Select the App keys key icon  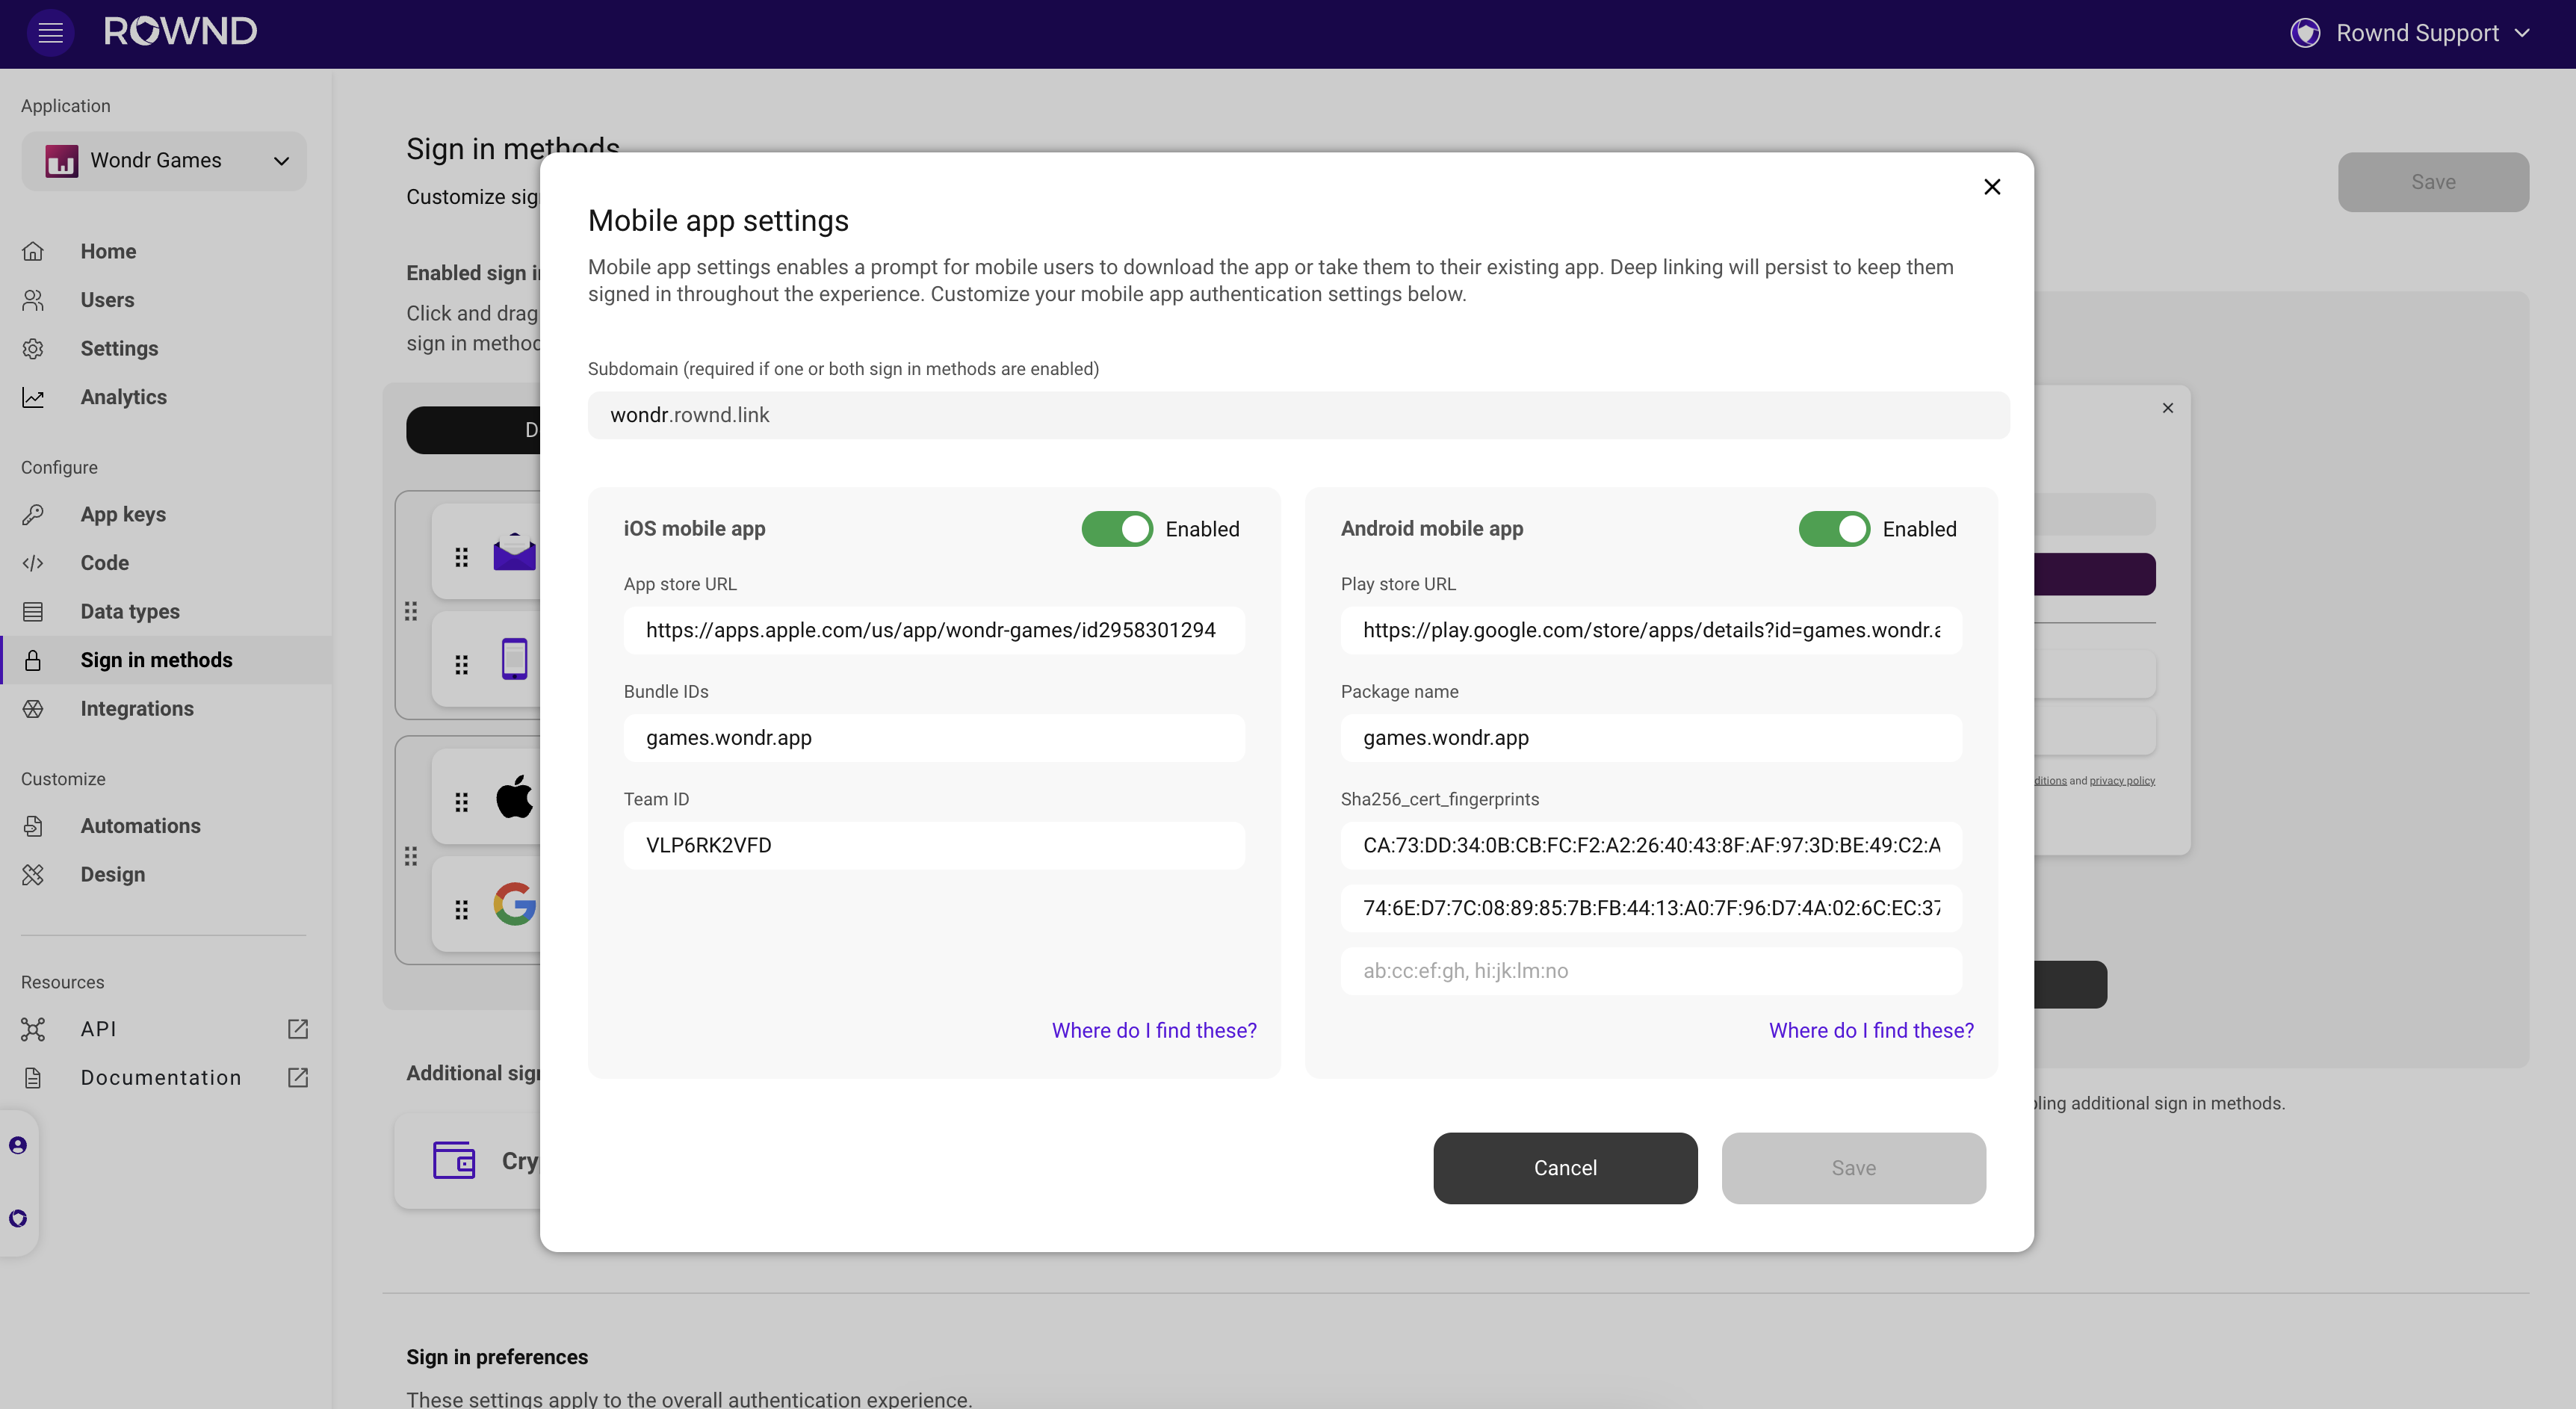34,514
